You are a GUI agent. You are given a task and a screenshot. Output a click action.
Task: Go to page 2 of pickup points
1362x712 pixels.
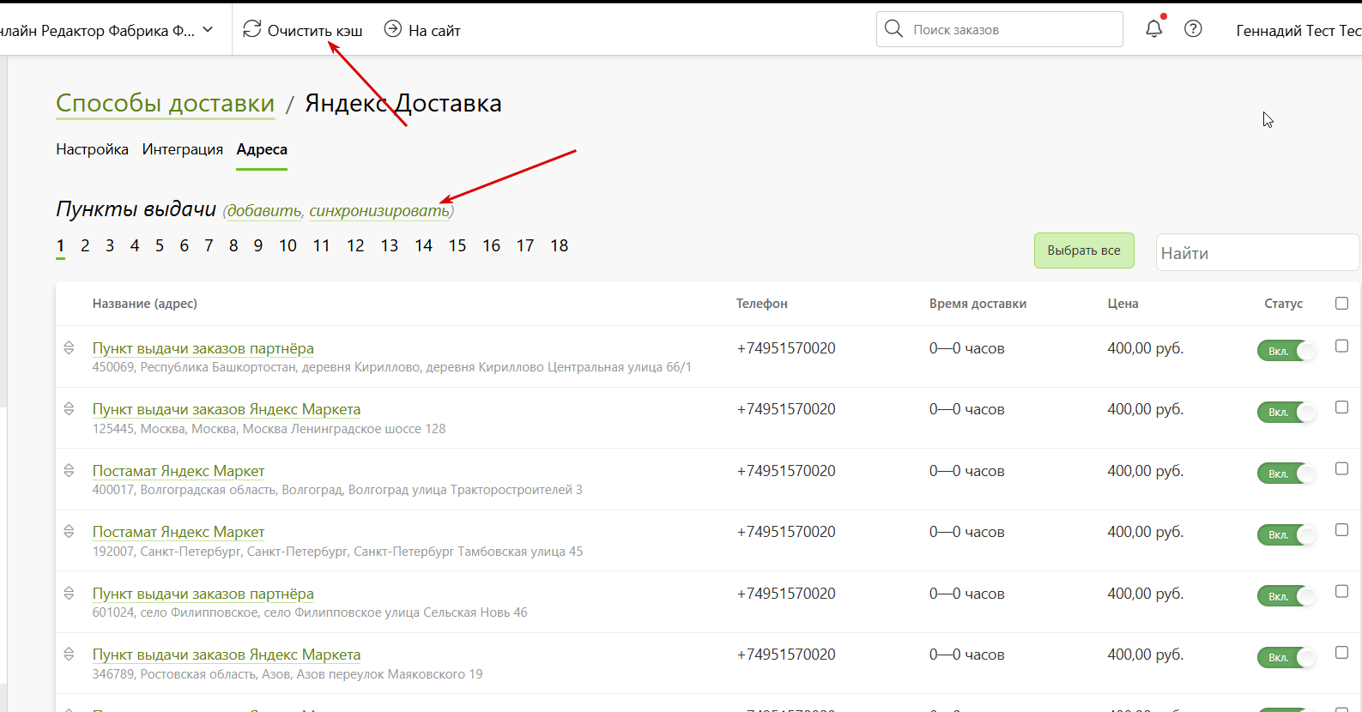(x=85, y=246)
